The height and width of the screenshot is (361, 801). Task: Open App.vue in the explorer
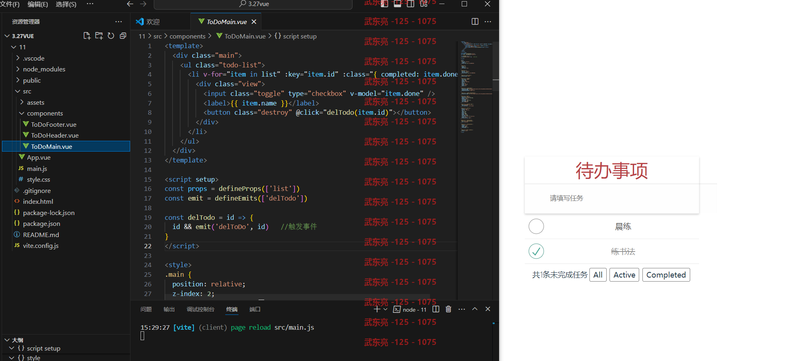[x=39, y=157]
